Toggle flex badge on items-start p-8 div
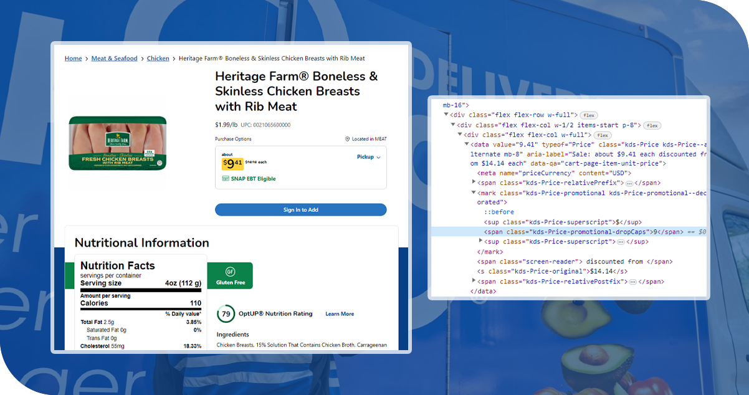Viewport: 749px width, 395px height. pos(652,125)
